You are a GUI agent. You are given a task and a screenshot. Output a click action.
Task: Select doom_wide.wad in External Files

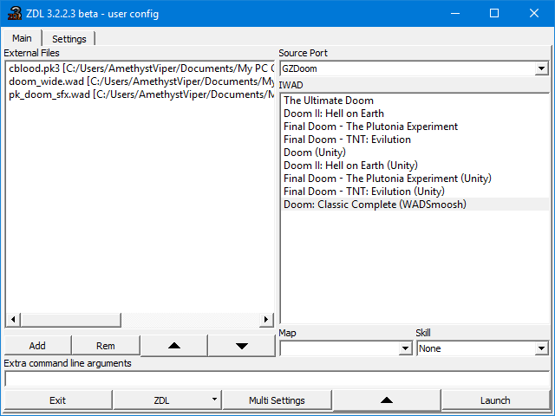(x=140, y=81)
